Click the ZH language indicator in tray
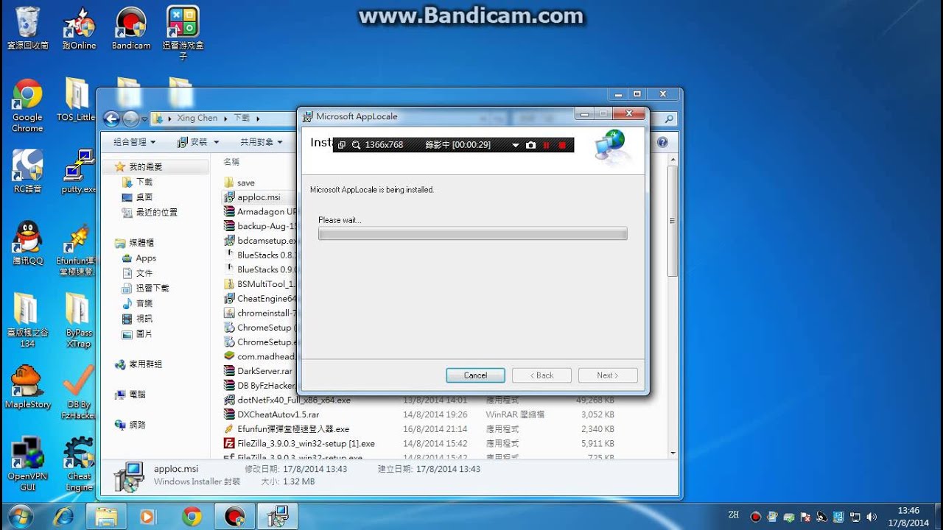Image resolution: width=943 pixels, height=530 pixels. [734, 515]
